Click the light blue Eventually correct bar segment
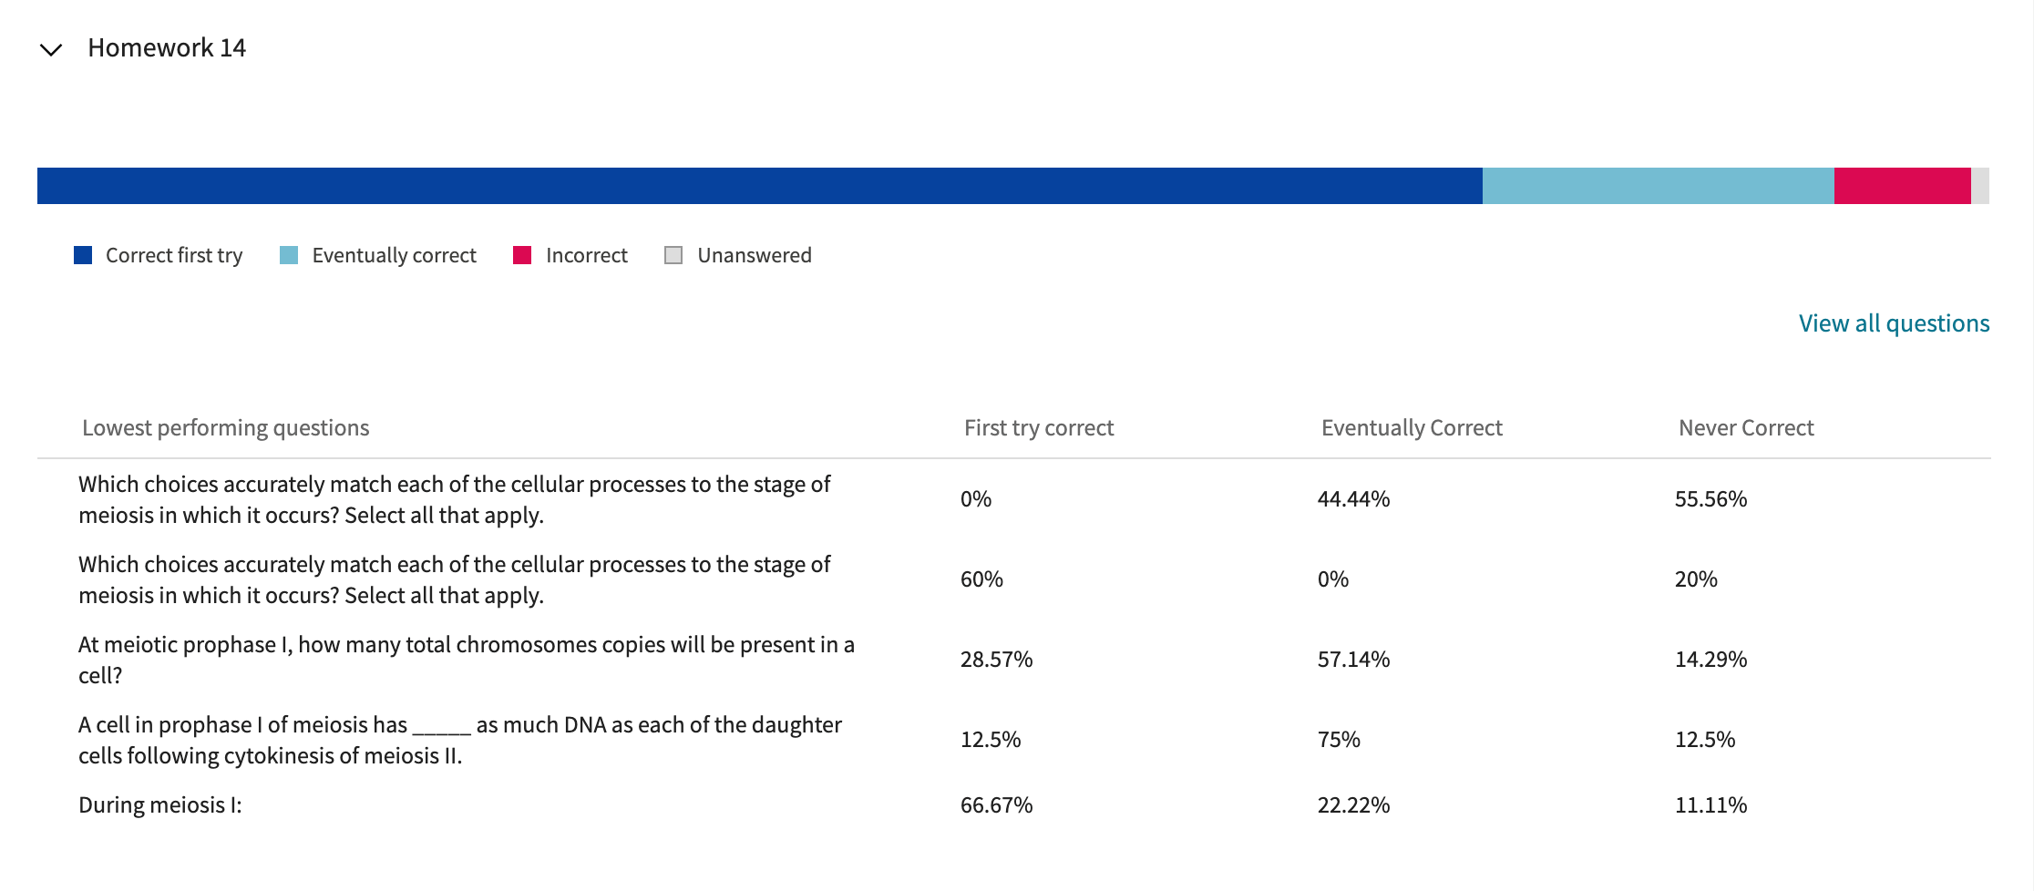Viewport: 2034px width, 891px height. (x=1658, y=186)
